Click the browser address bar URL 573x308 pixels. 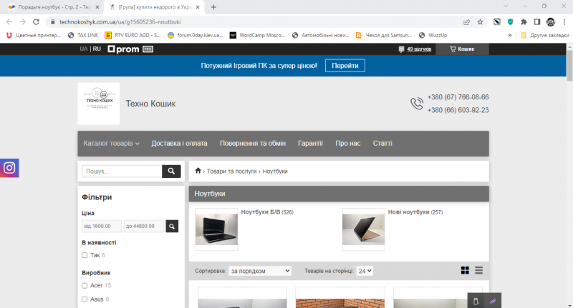(x=120, y=22)
